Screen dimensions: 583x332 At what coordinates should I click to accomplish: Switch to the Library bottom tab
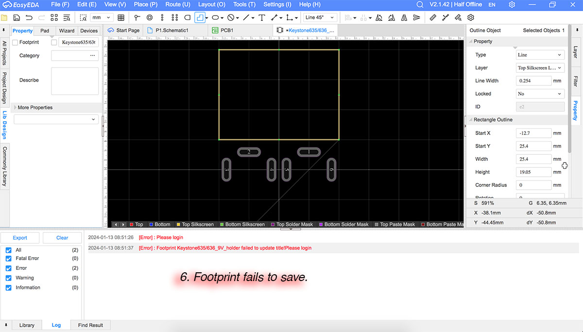[27, 325]
